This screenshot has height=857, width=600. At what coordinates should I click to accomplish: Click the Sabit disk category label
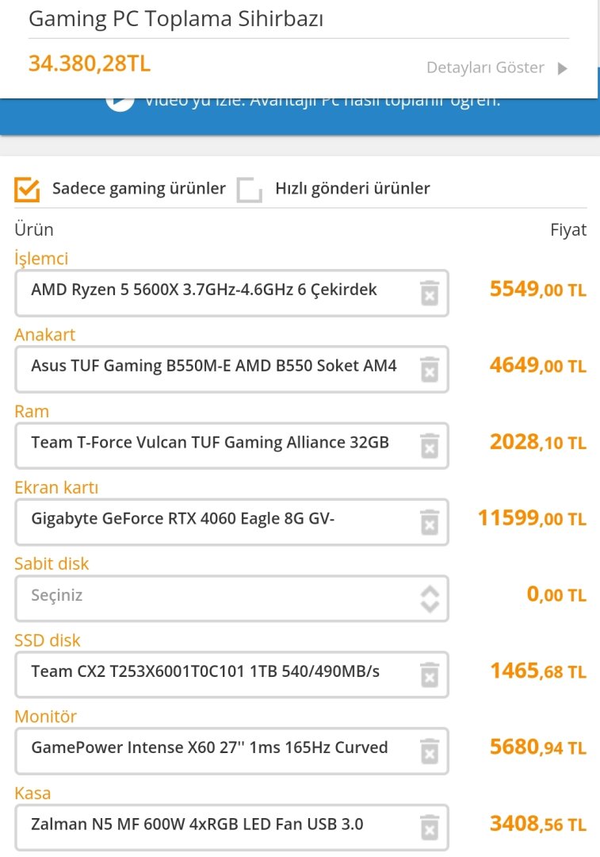coord(52,563)
